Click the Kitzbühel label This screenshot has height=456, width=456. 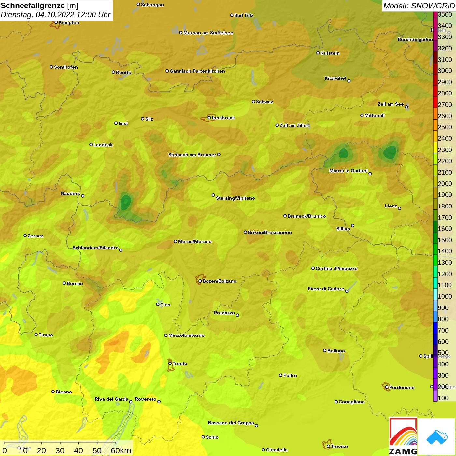335,78
